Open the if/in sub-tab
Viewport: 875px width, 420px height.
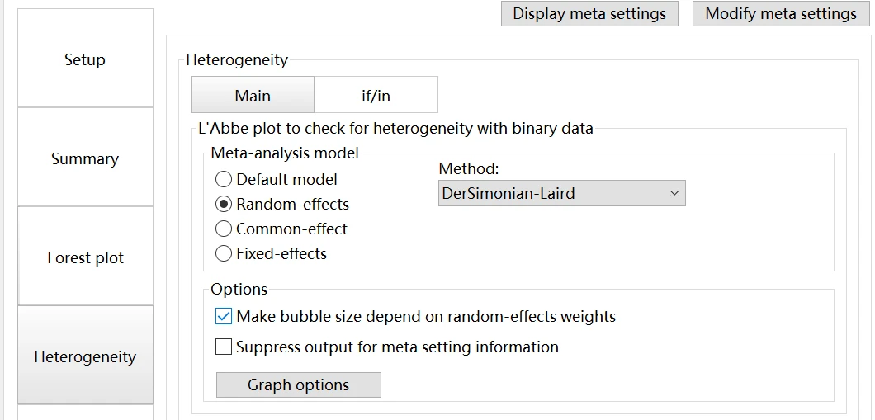tap(376, 96)
